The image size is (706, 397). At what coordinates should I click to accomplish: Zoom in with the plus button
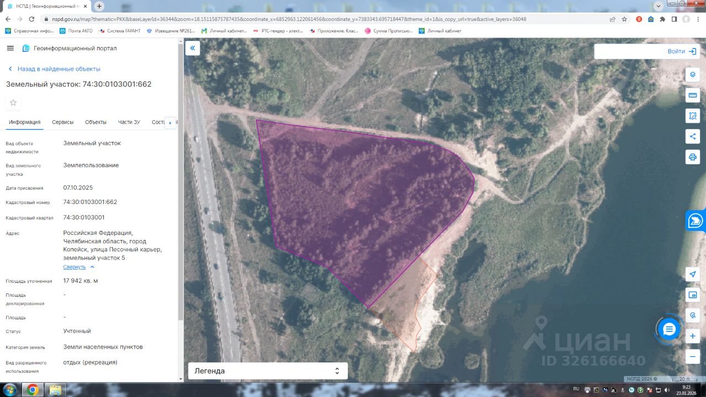pyautogui.click(x=692, y=336)
